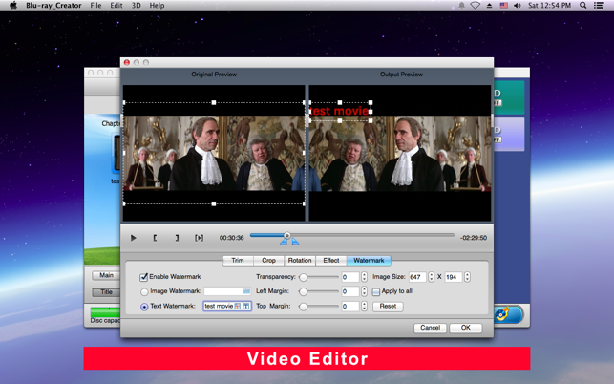This screenshot has width=614, height=384.
Task: Switch to the Trim tab
Action: (x=238, y=261)
